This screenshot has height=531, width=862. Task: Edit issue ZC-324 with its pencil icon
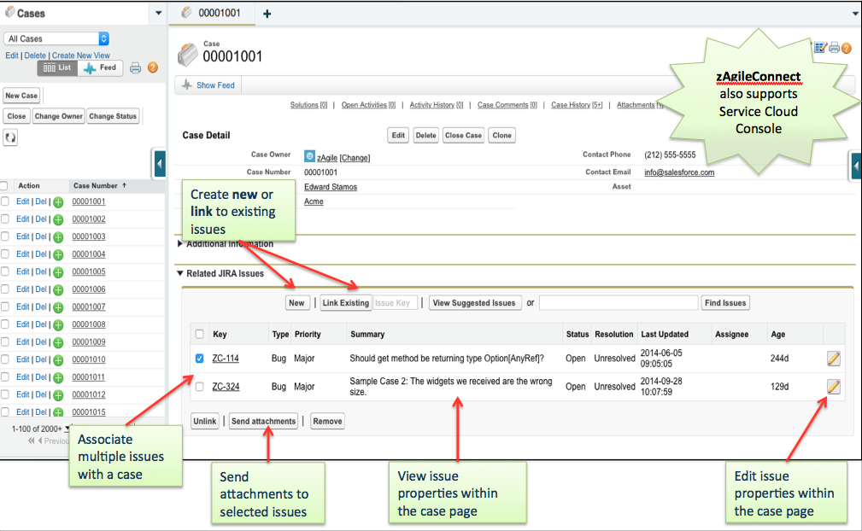(833, 386)
